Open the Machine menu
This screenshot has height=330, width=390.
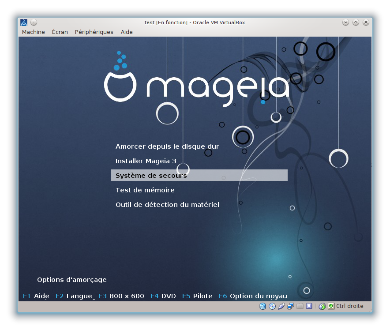(34, 32)
